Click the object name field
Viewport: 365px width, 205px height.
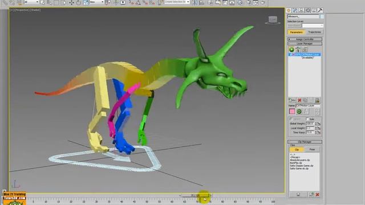[303, 17]
